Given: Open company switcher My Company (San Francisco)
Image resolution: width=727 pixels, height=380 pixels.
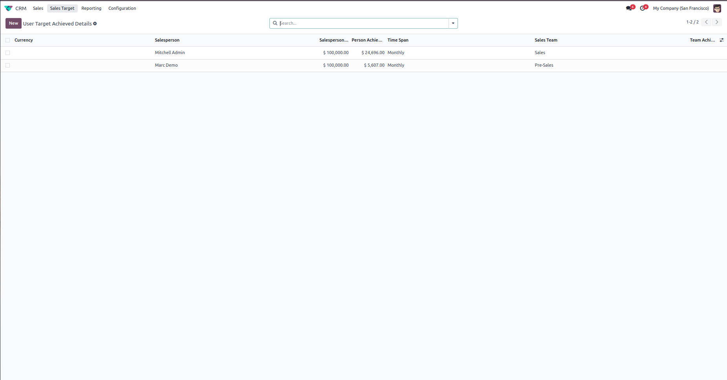Looking at the screenshot, I should click(x=681, y=8).
